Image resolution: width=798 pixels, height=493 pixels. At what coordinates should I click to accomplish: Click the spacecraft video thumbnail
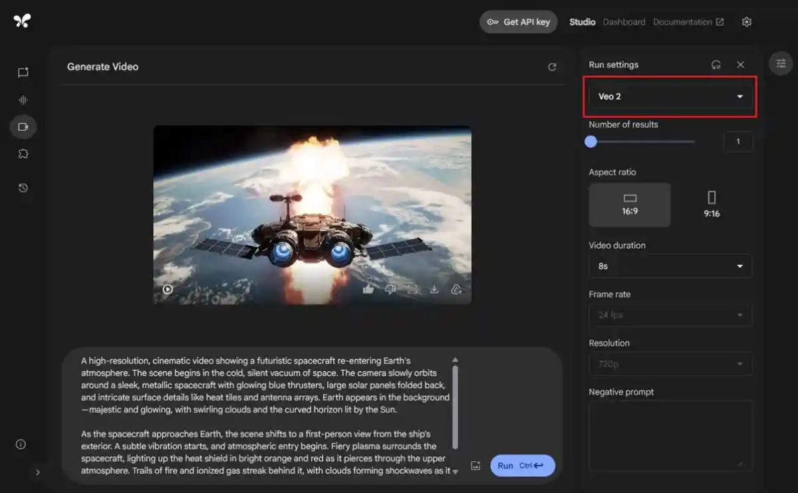(313, 215)
